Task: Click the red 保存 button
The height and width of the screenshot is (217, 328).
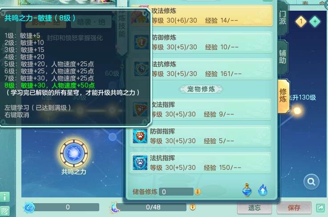Action: (294, 208)
